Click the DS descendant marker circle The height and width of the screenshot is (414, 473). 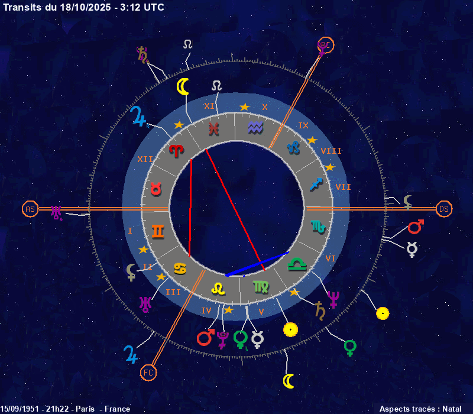tap(444, 209)
